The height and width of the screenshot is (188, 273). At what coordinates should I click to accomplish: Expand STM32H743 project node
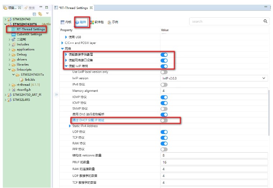[5, 19]
